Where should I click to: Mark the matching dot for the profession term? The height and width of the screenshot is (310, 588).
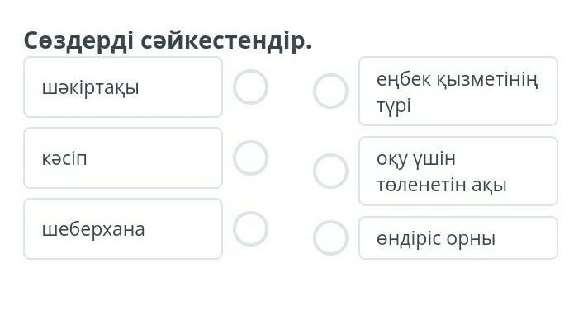(x=250, y=157)
